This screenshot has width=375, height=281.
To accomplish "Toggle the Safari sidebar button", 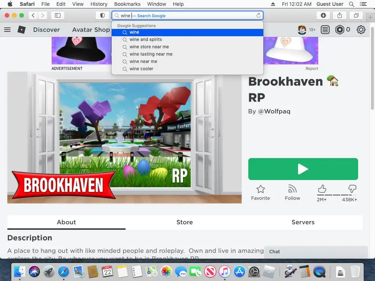I will [57, 15].
